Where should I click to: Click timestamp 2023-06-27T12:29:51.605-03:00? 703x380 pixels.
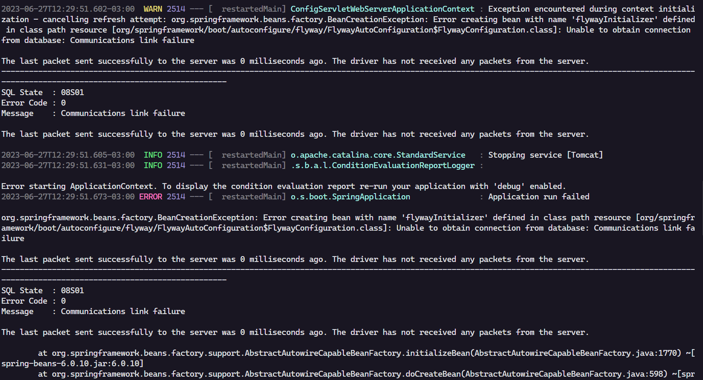tap(68, 155)
